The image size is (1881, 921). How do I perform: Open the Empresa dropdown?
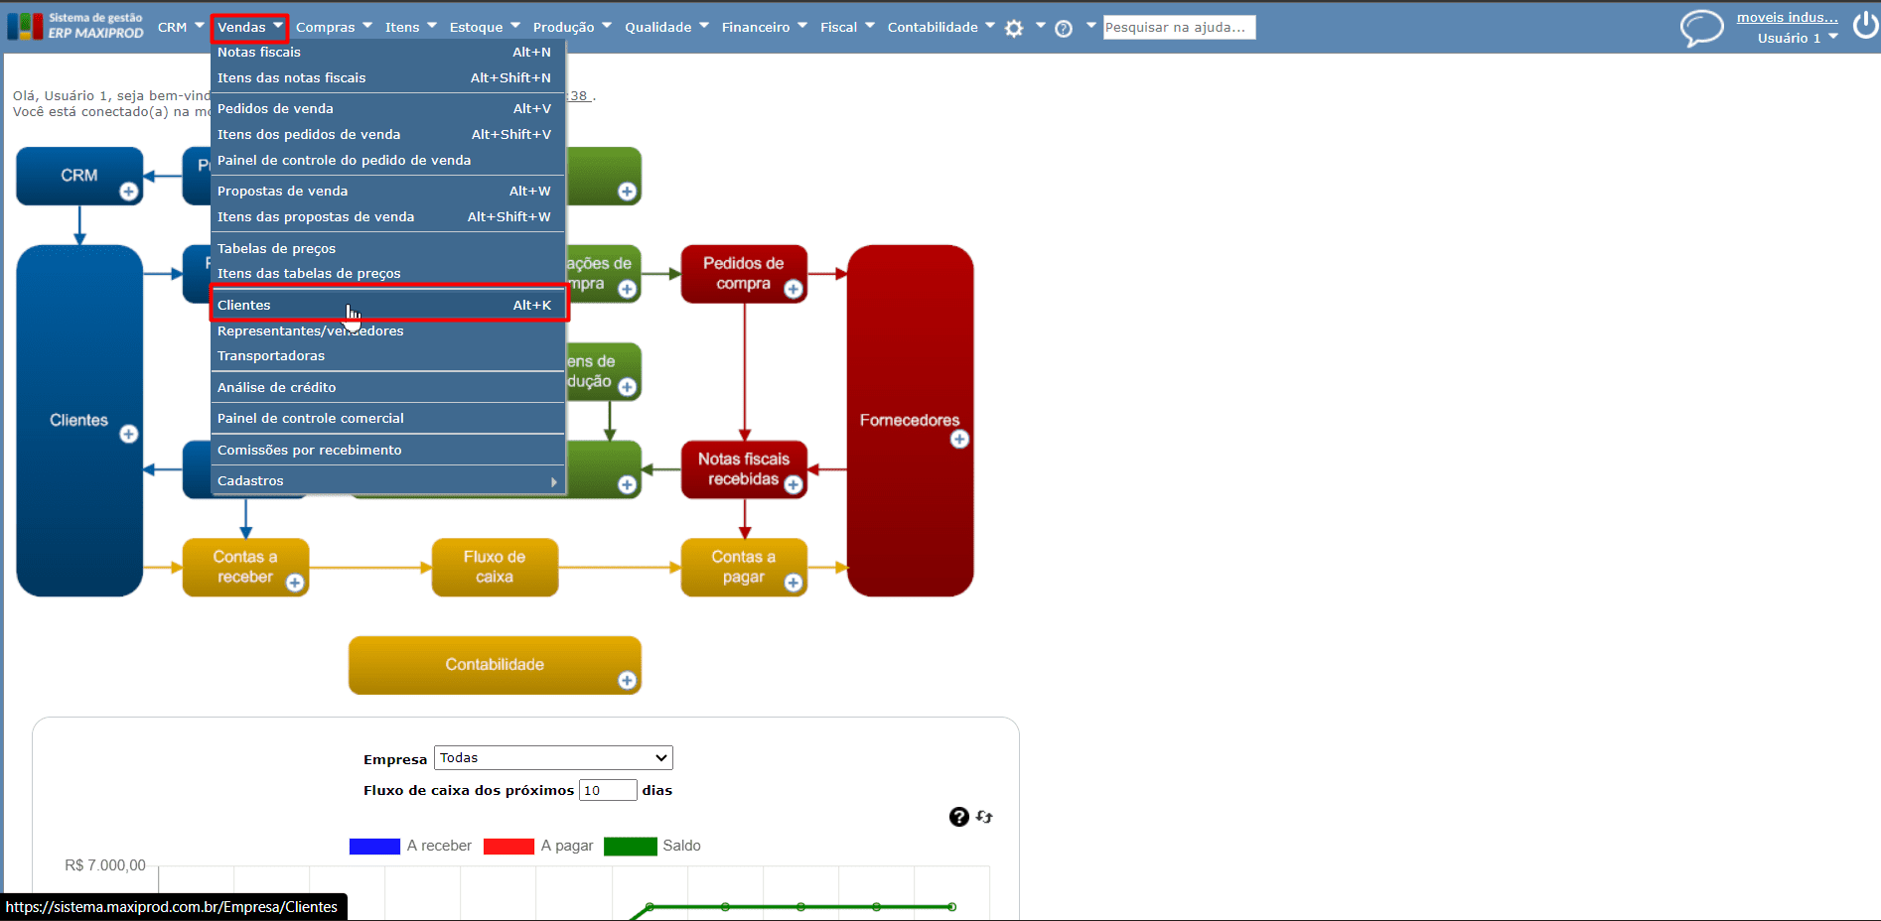click(553, 758)
